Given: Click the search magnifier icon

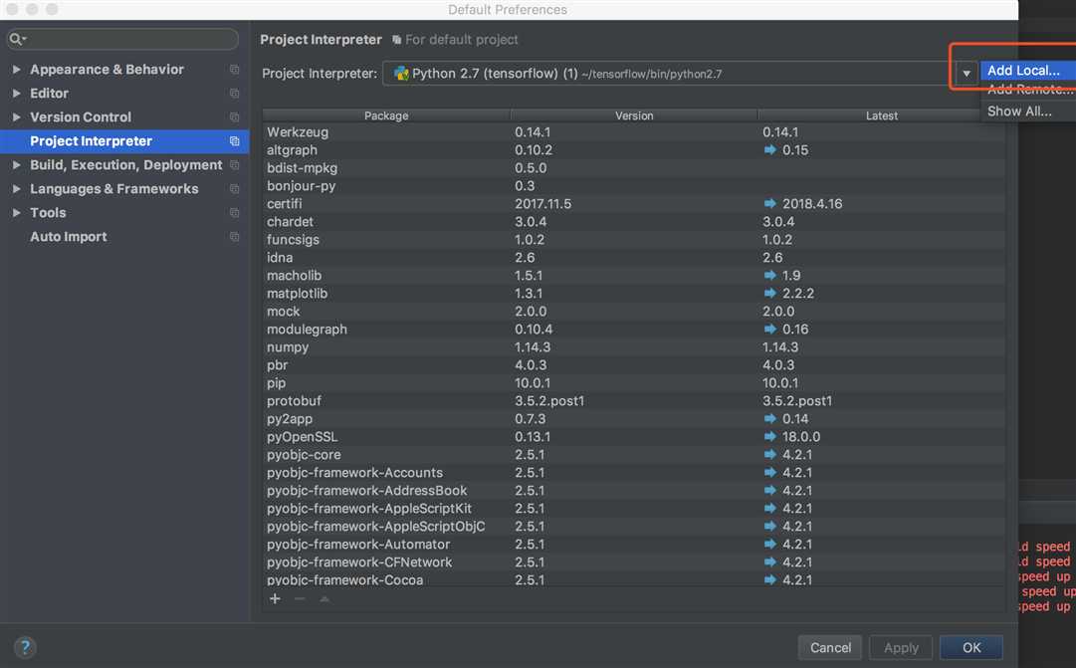Looking at the screenshot, I should [x=17, y=39].
